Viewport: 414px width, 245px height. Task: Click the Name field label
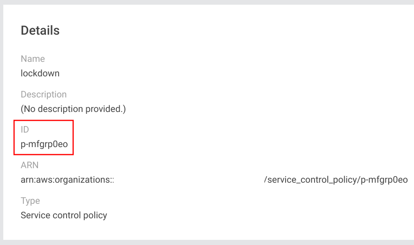pyautogui.click(x=33, y=59)
